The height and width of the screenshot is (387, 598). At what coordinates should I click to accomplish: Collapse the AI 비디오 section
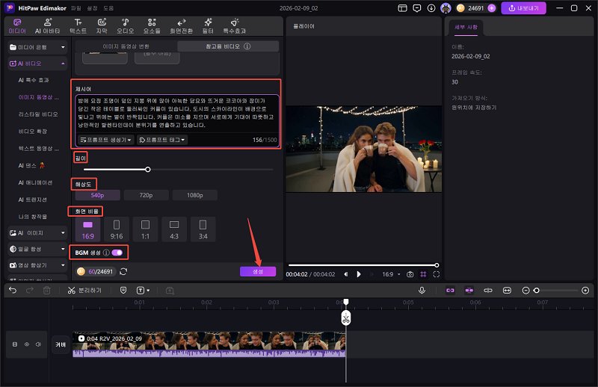point(37,64)
